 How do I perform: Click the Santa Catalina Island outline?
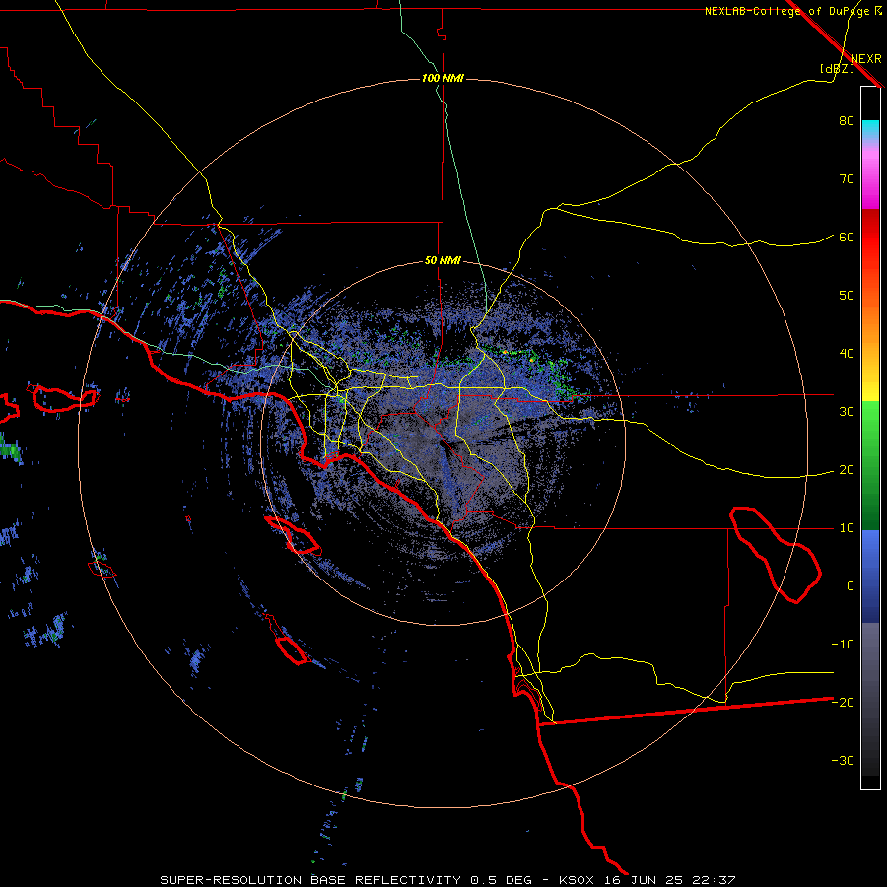click(293, 535)
